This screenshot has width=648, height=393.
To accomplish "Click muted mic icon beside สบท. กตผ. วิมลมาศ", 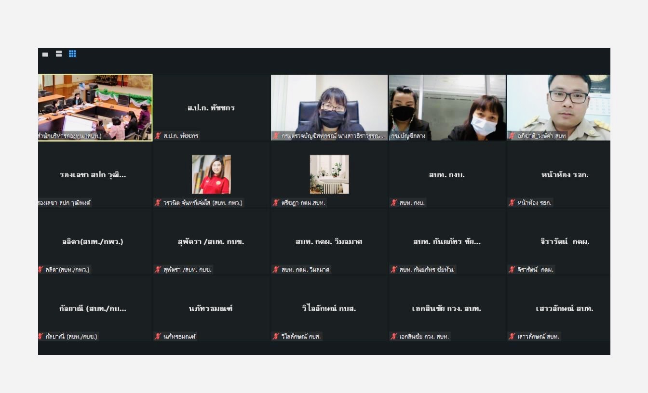I will [x=276, y=270].
